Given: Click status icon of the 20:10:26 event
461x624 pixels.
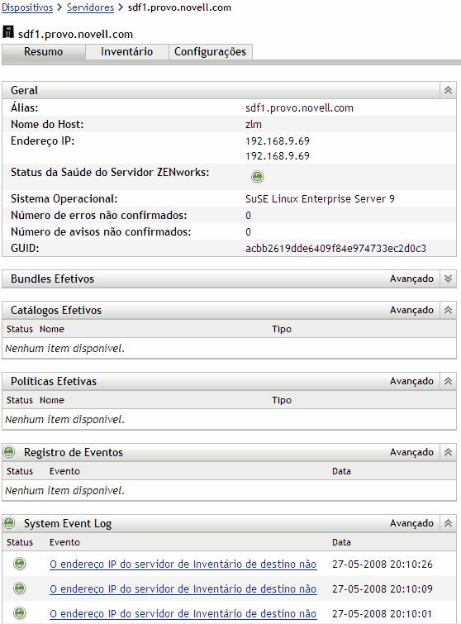Looking at the screenshot, I should (20, 564).
